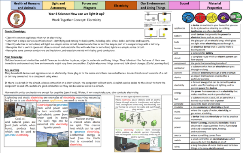
Task: Open the Light and Astronomy tab
Action: [58, 5]
